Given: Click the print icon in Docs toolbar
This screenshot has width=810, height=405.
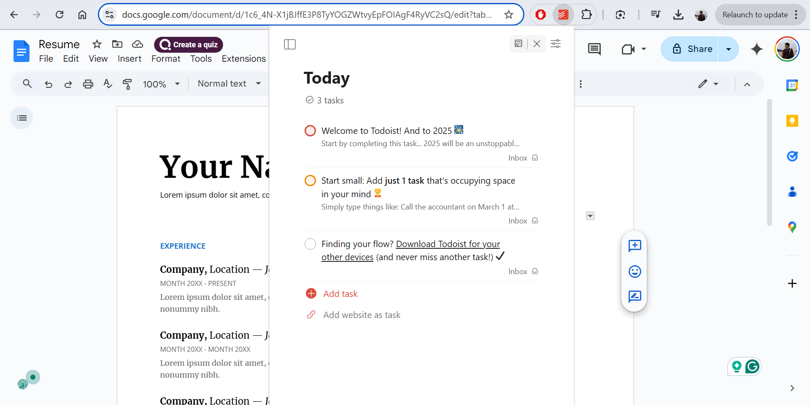Looking at the screenshot, I should pyautogui.click(x=88, y=84).
